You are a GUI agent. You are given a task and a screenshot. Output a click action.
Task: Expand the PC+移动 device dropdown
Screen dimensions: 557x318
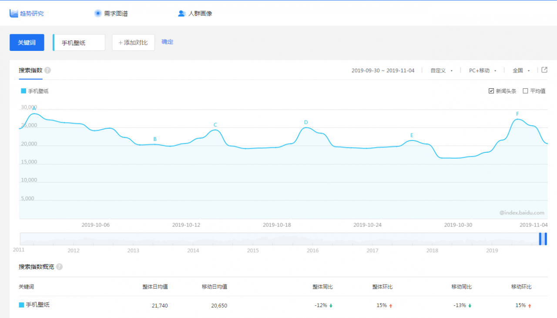coord(483,70)
